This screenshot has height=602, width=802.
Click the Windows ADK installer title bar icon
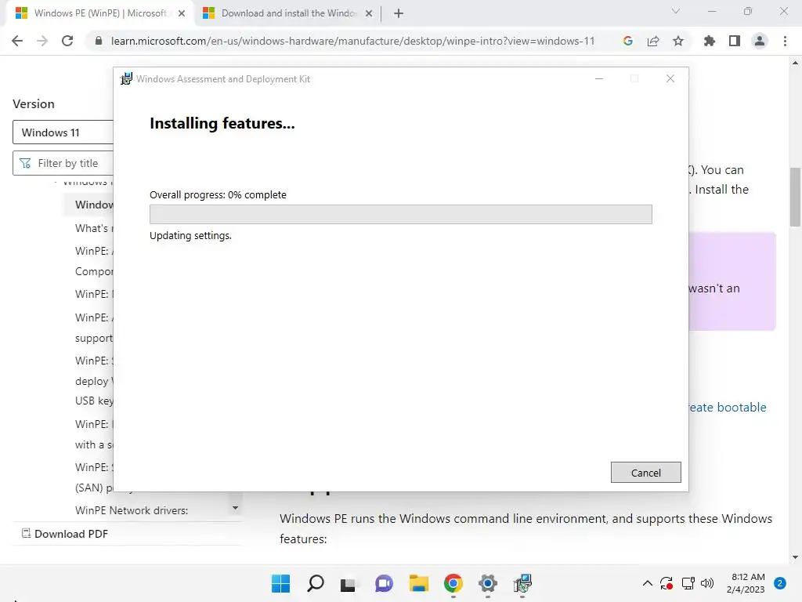126,79
